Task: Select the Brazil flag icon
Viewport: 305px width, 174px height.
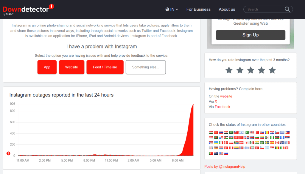Action: click(x=262, y=143)
